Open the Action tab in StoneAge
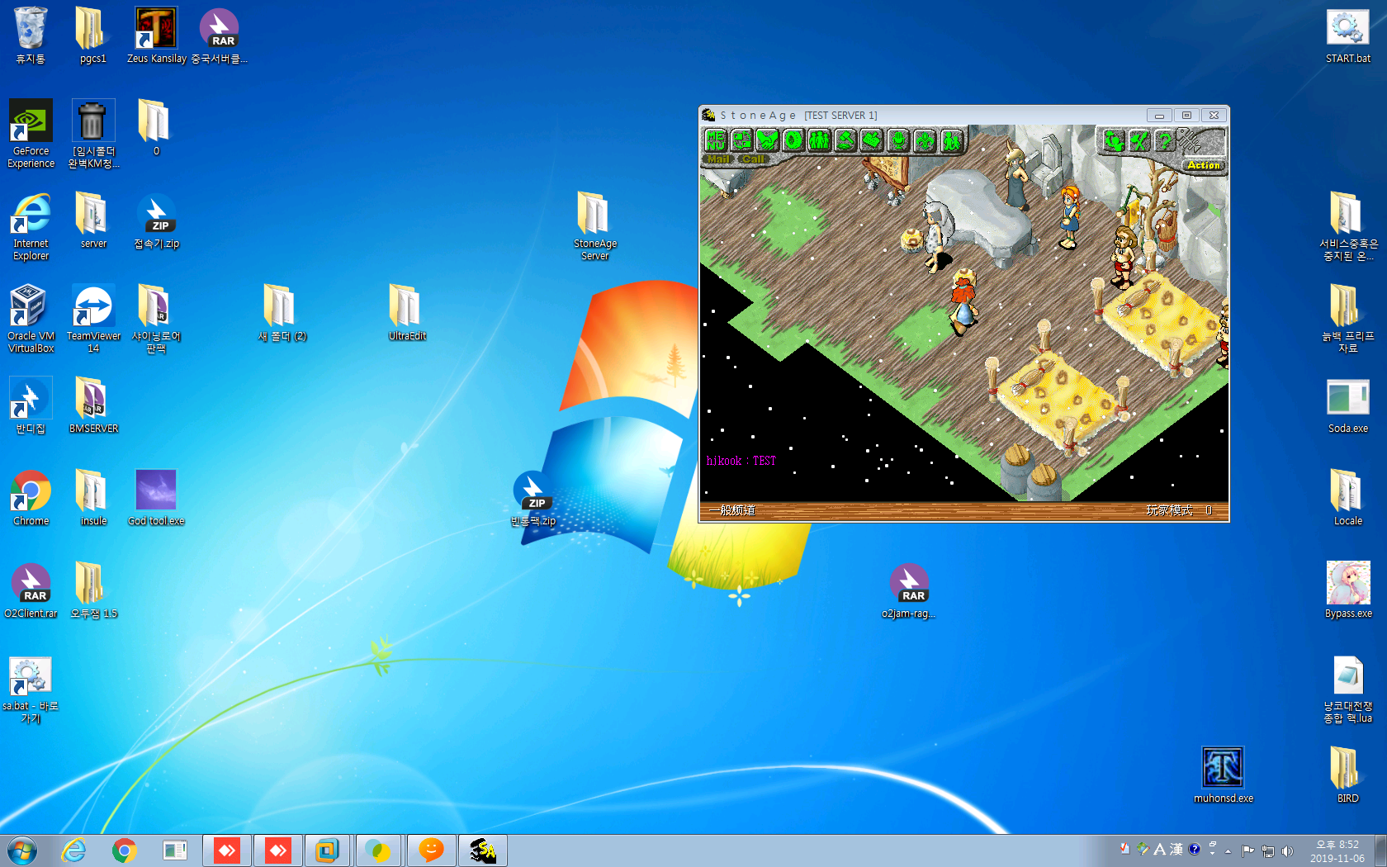 point(1203,165)
